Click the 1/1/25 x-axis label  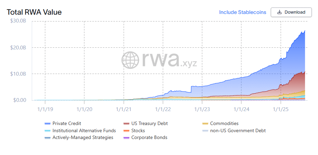281,109
